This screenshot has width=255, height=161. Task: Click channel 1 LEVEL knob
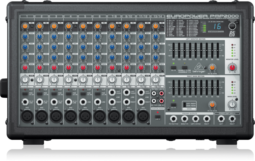(25, 80)
